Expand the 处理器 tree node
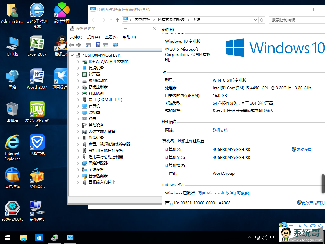 [78, 74]
